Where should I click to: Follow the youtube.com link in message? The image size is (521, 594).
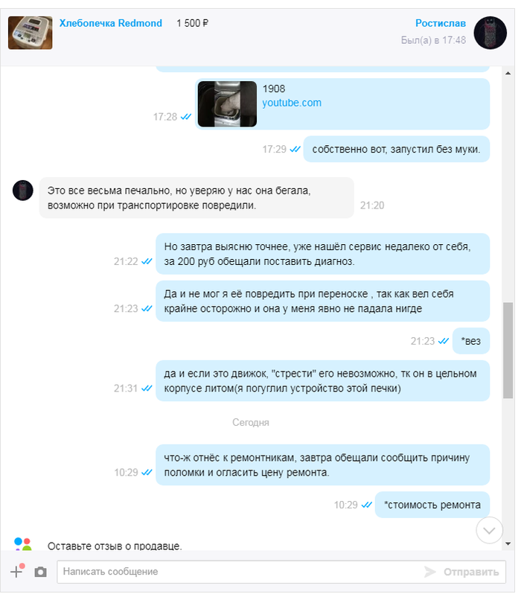coord(291,103)
